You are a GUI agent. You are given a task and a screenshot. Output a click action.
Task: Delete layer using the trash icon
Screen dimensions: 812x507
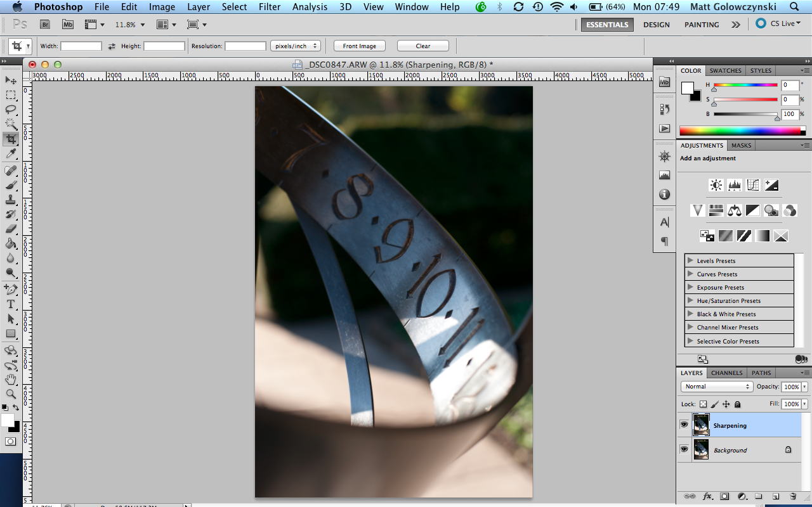tap(792, 496)
